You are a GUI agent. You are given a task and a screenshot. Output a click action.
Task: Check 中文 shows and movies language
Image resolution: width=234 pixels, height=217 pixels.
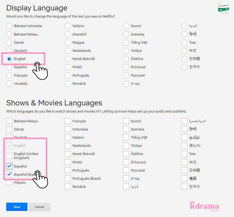tap(184, 162)
